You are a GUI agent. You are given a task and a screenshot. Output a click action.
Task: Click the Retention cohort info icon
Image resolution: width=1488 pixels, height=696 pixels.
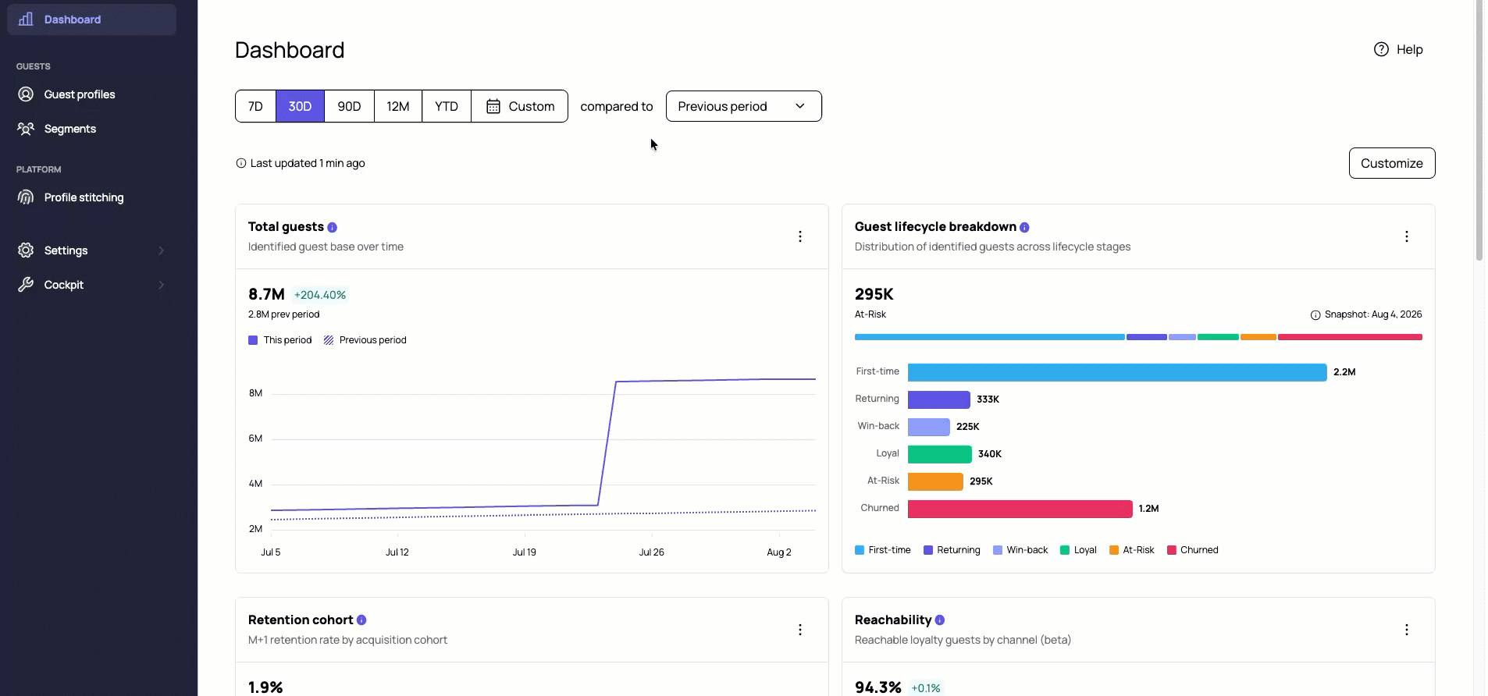click(361, 620)
